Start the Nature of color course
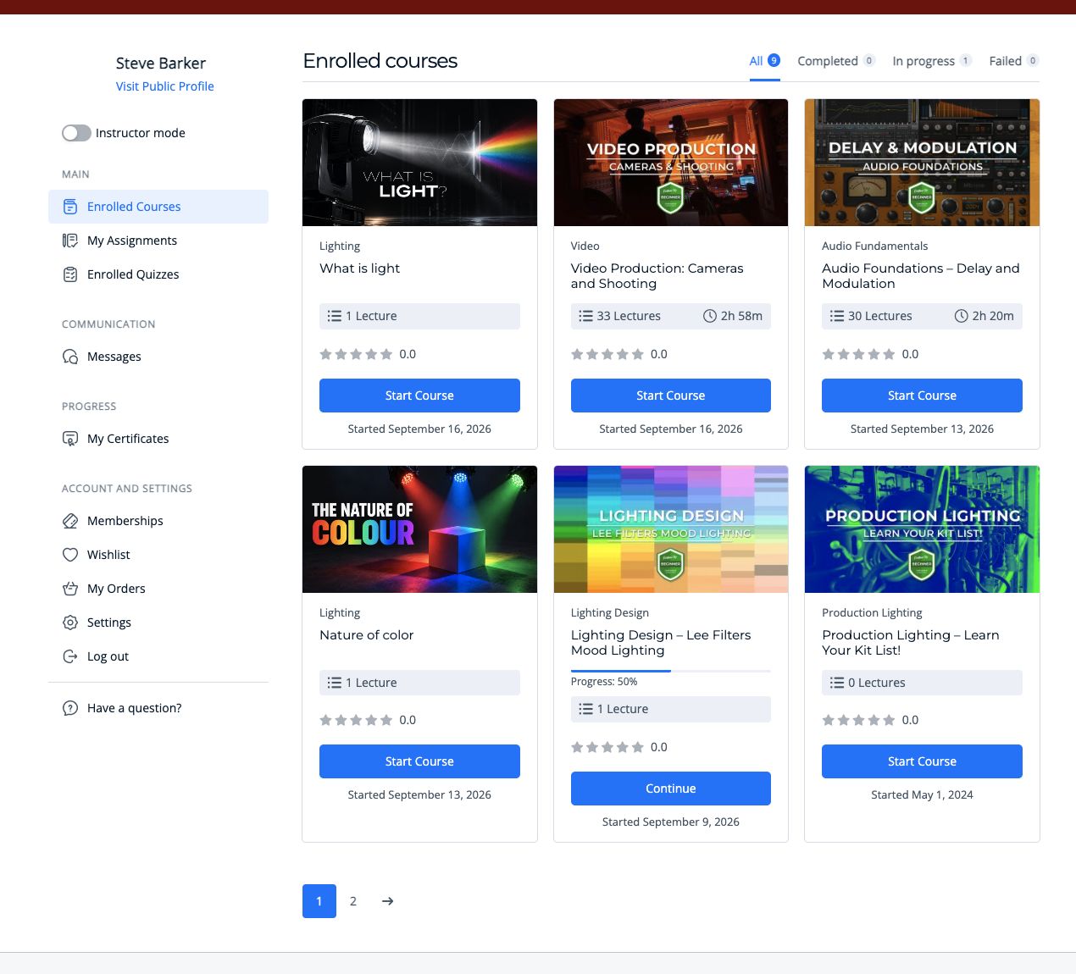 [x=419, y=761]
